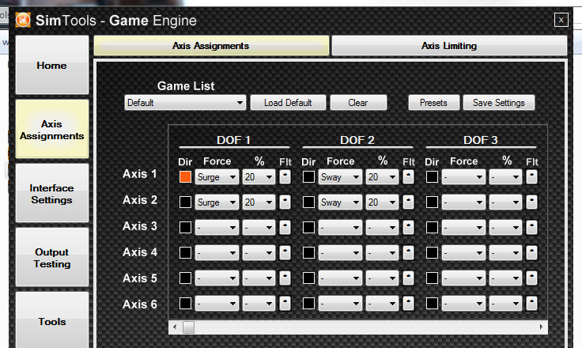Click the scrollbar right arrow
Image resolution: width=582 pixels, height=348 pixels.
(541, 327)
